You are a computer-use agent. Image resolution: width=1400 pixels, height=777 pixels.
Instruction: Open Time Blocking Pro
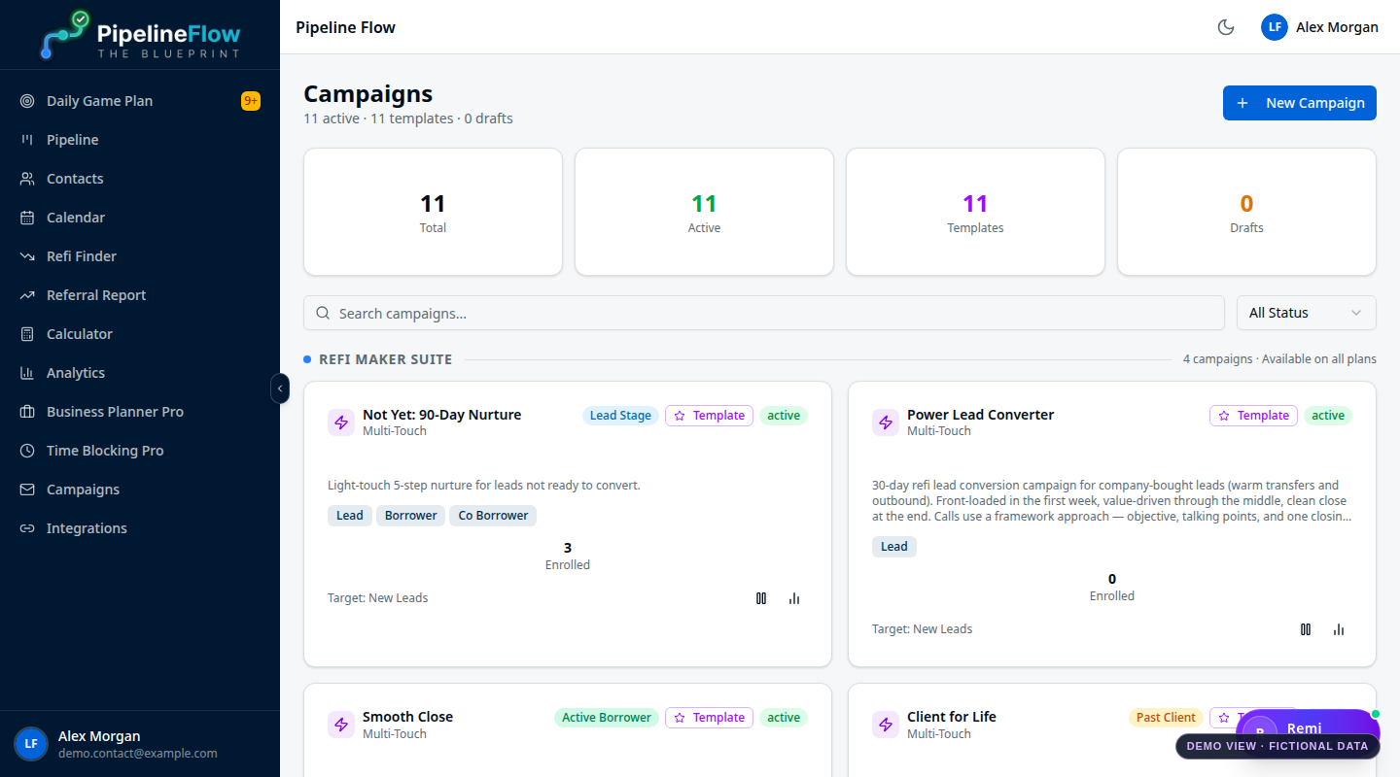pyautogui.click(x=140, y=451)
